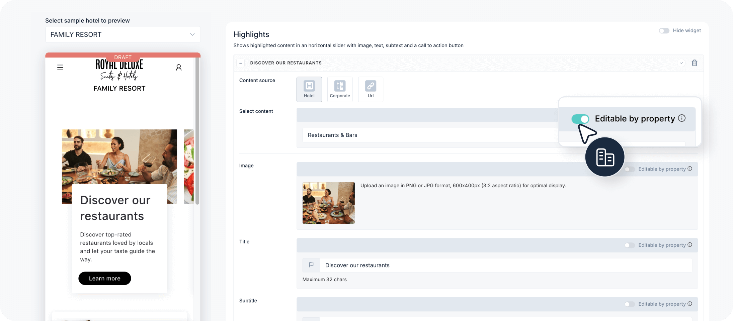Collapse the Discover Our Restaurants section

(x=240, y=63)
